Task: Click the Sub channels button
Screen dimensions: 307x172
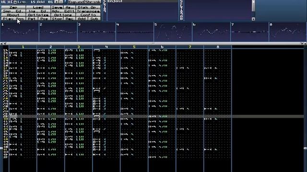Action: pos(94,19)
